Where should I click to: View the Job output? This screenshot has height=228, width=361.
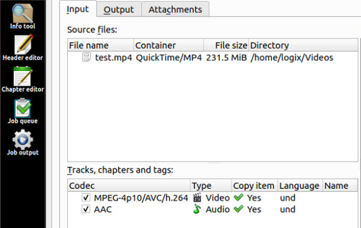tap(23, 143)
